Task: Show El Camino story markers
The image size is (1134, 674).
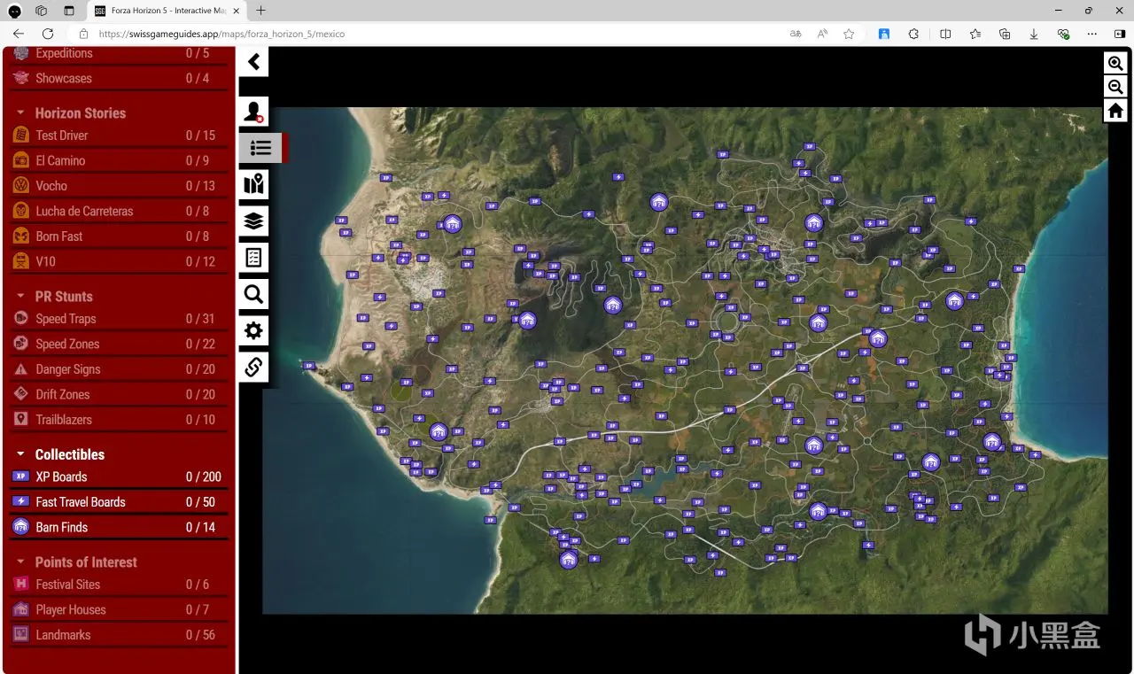Action: tap(119, 160)
